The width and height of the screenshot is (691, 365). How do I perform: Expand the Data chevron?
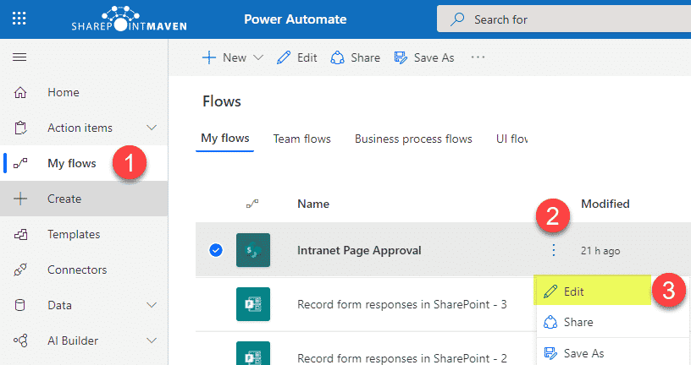[151, 305]
